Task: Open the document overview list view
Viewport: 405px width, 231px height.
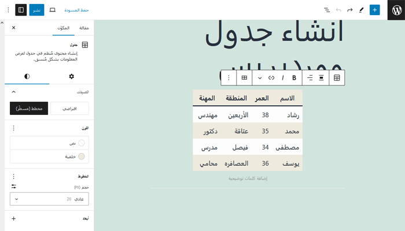Action: [327, 10]
